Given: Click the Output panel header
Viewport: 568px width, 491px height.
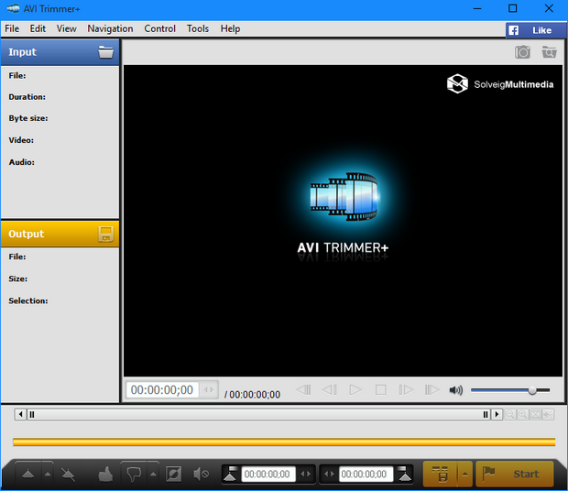Looking at the screenshot, I should tap(60, 234).
